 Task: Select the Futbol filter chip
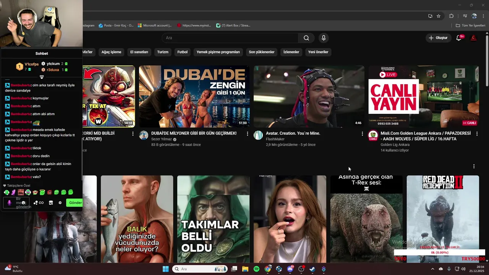182,52
